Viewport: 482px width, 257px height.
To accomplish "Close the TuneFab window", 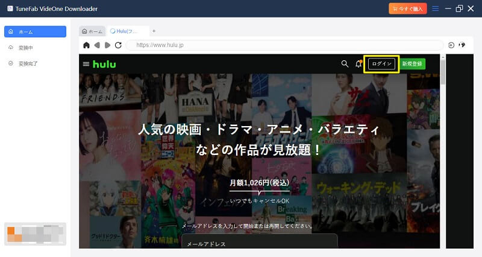I will [x=471, y=8].
